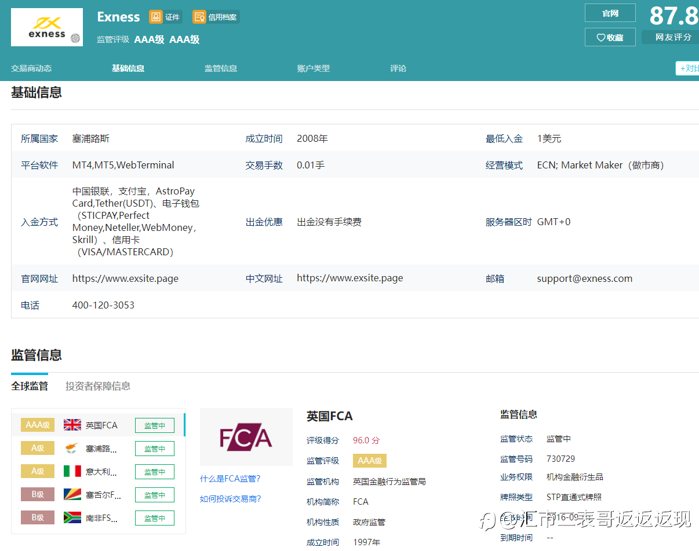The width and height of the screenshot is (699, 551).
Task: Open 什么是FCA监管? link
Action: tap(230, 479)
